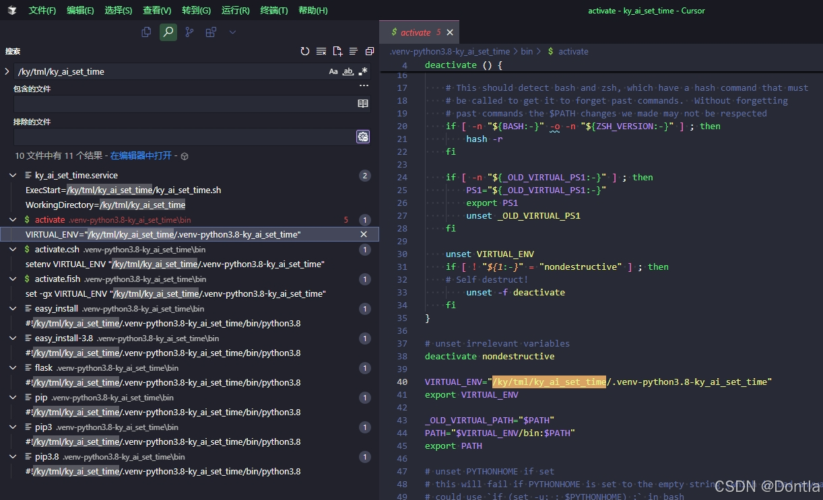Collapse the activate.csh result group

click(x=13, y=249)
